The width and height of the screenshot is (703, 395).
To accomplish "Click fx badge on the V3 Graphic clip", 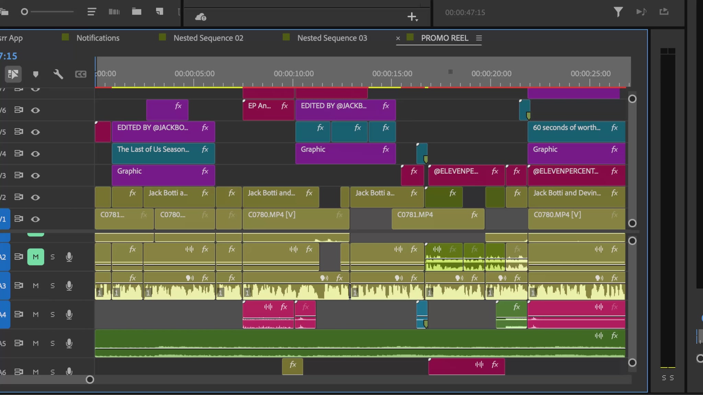I will (x=205, y=171).
